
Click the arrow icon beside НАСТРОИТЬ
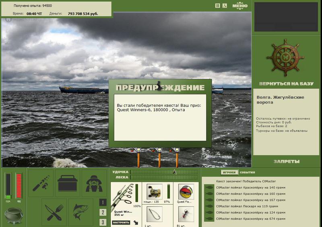tap(136, 223)
